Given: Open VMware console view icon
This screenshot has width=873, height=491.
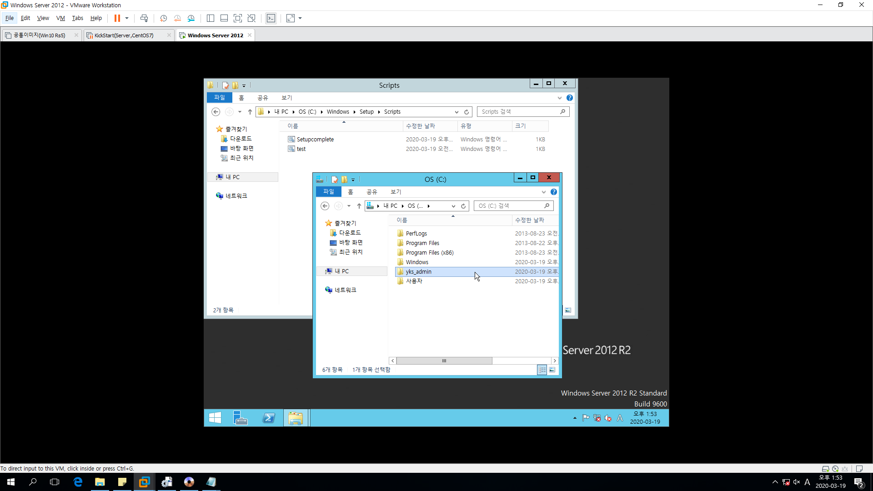Looking at the screenshot, I should pos(271,18).
